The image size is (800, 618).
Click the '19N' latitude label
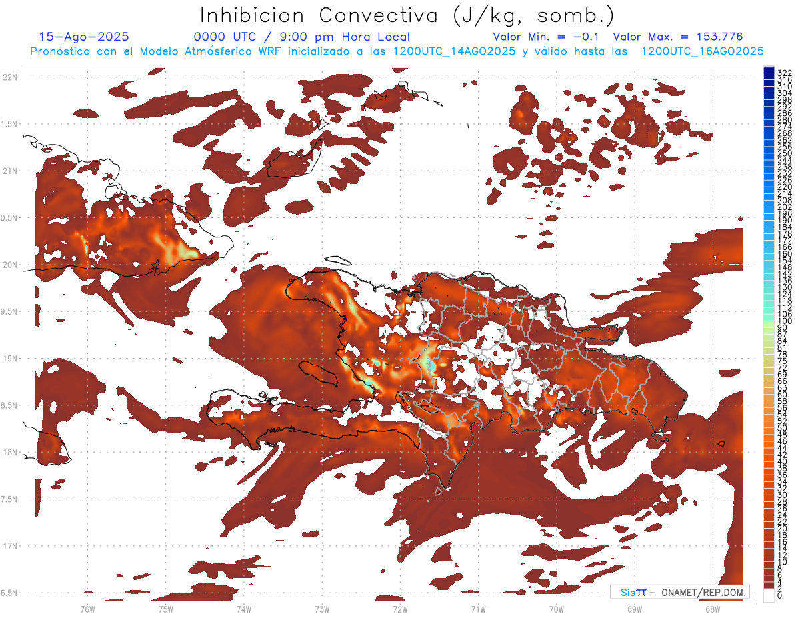point(10,359)
